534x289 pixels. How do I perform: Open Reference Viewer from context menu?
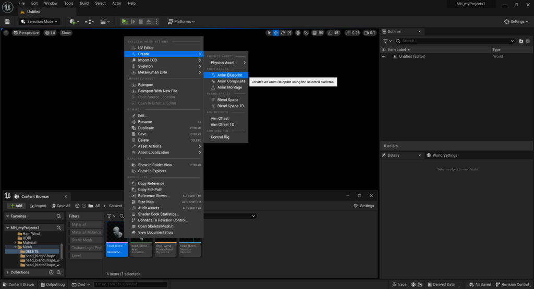[164, 196]
